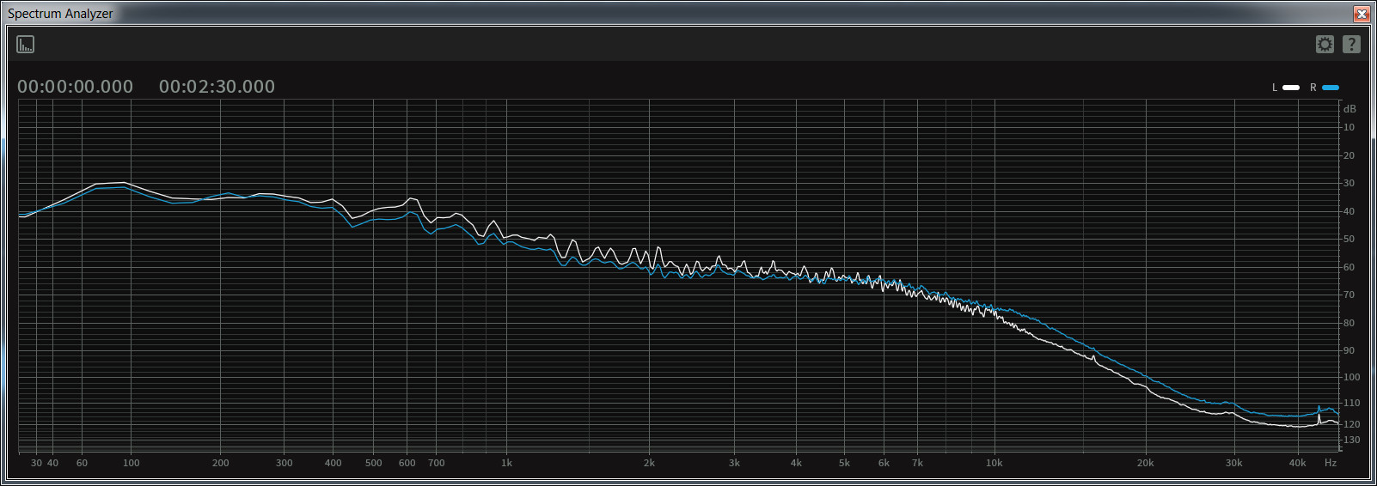Viewport: 1377px width, 486px height.
Task: Click the Hz unit label
Action: (x=1331, y=463)
